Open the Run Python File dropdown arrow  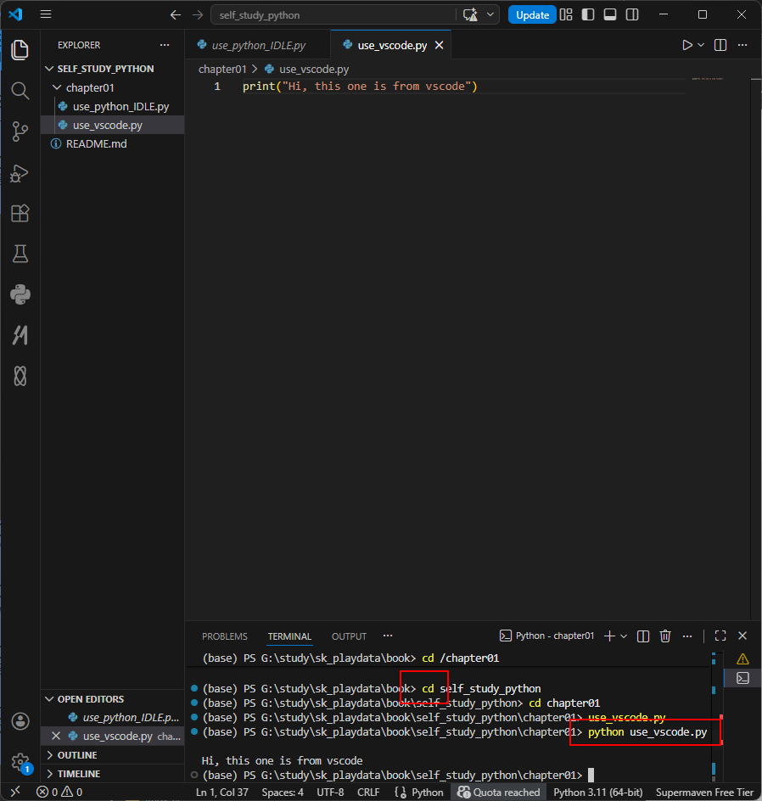click(701, 46)
